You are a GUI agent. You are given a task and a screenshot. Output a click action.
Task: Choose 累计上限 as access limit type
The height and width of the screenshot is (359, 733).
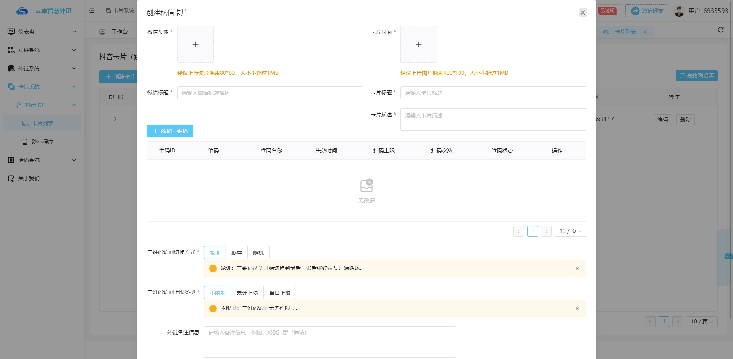pos(247,293)
